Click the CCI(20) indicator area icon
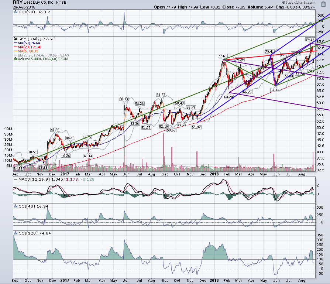The image size is (330, 284). [x=16, y=12]
